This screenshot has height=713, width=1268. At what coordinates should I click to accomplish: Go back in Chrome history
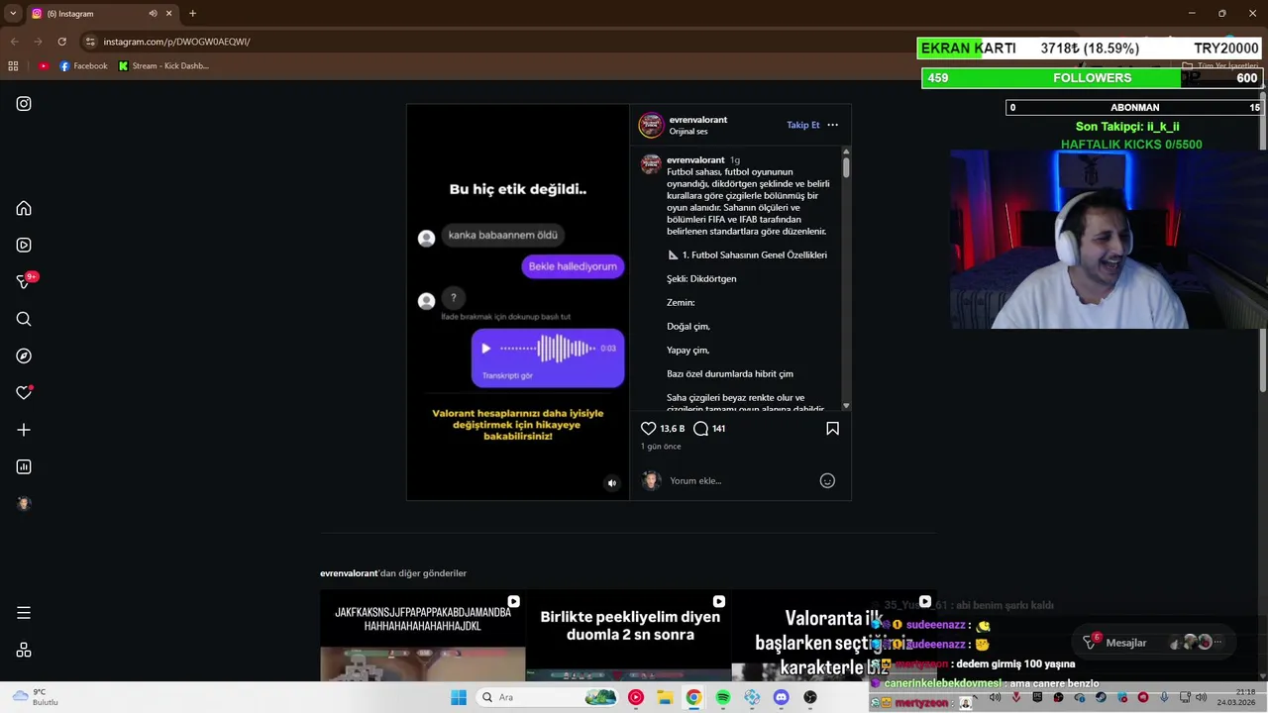[14, 42]
